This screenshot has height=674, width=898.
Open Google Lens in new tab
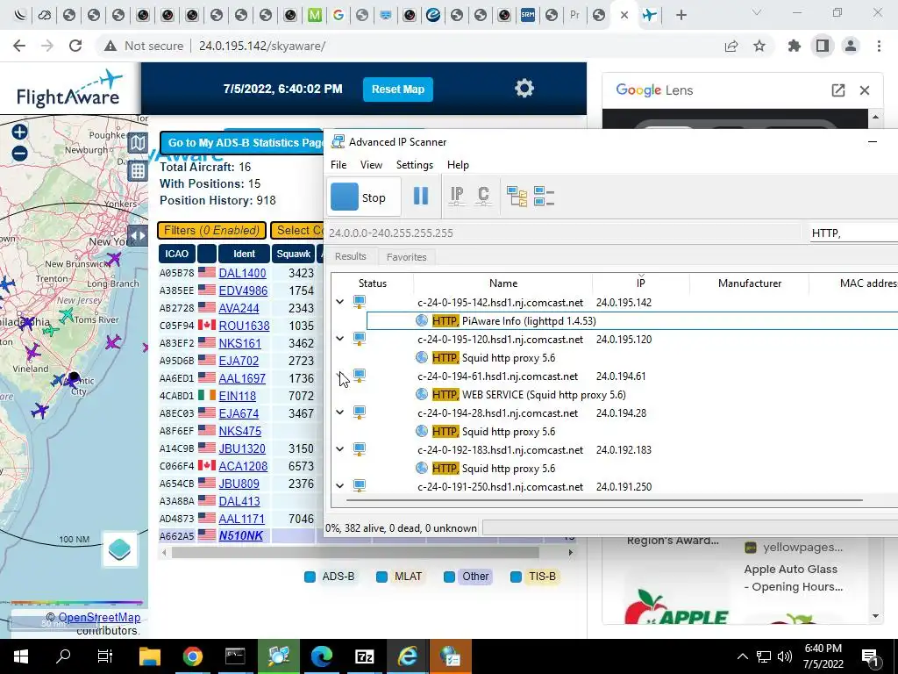click(x=837, y=90)
